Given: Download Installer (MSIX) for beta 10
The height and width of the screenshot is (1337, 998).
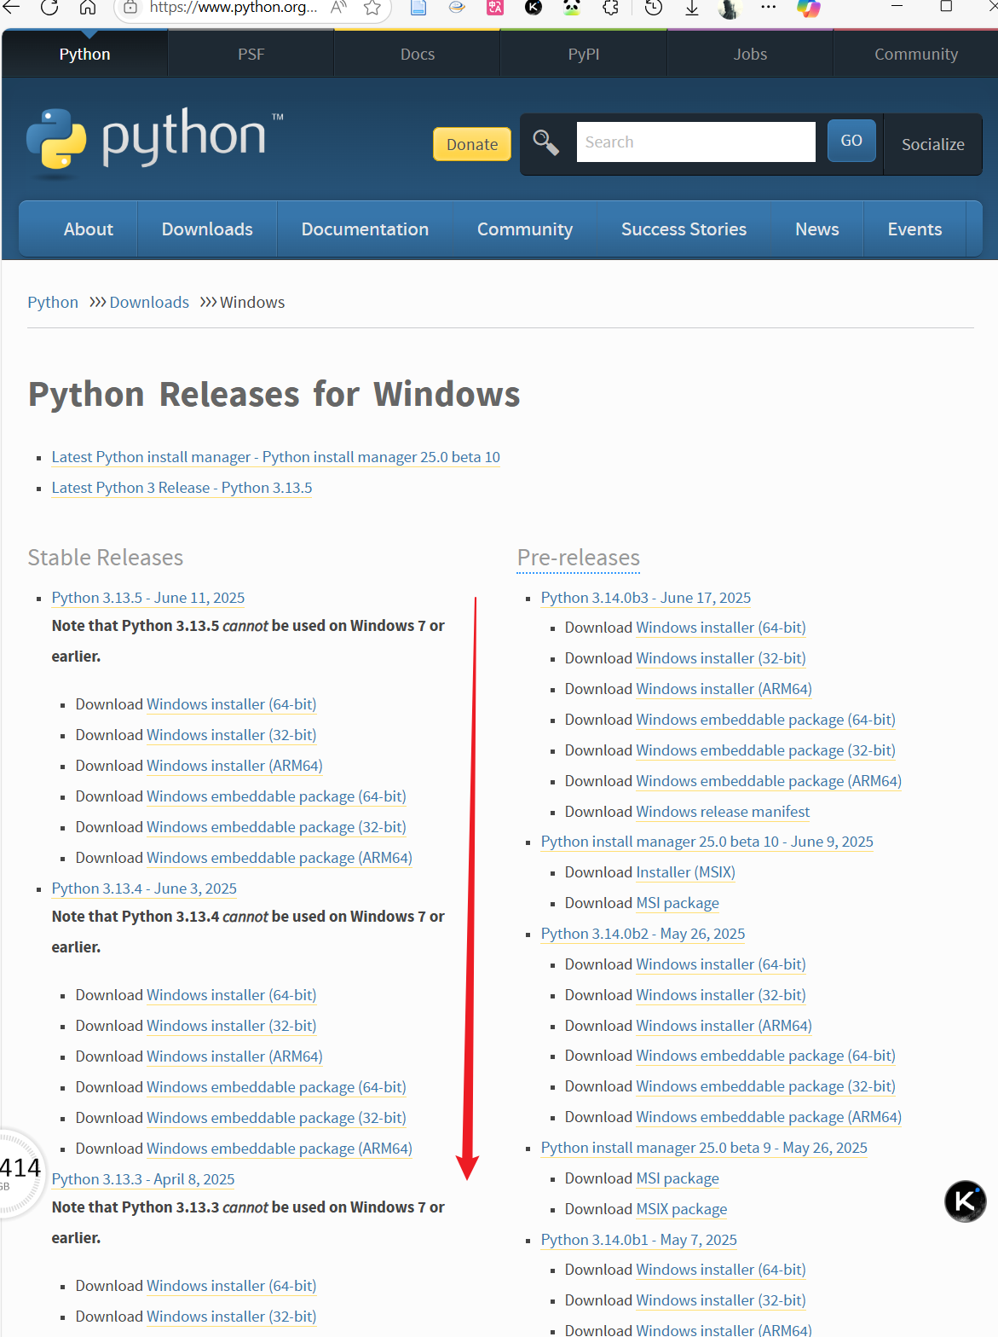Looking at the screenshot, I should 685,872.
